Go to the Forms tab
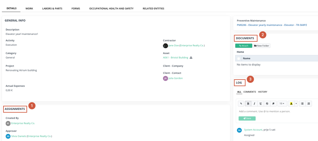The height and width of the screenshot is (141, 318). [76, 9]
